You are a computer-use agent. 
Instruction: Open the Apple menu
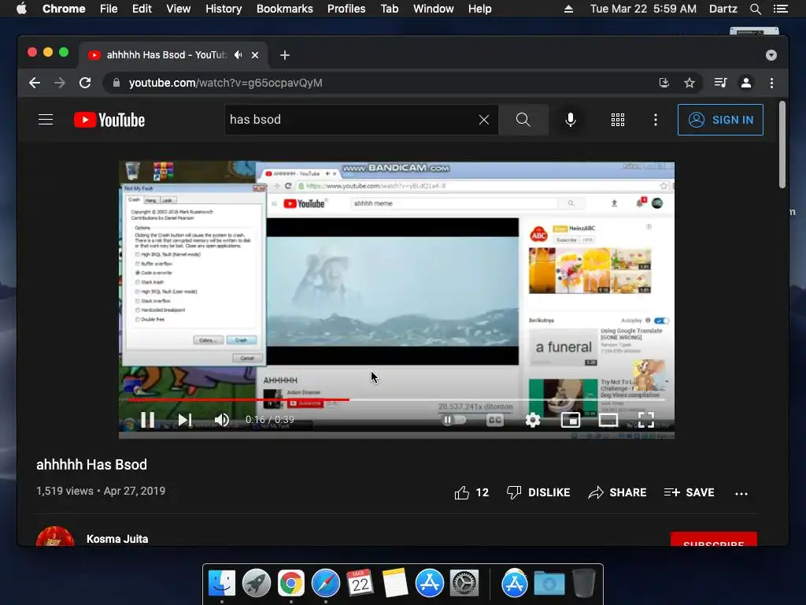[21, 9]
